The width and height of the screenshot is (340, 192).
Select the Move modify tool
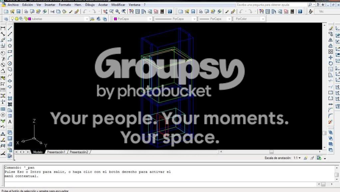pos(330,57)
